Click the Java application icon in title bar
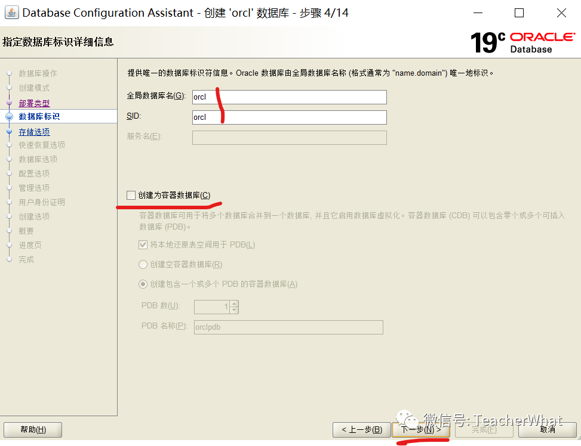Viewport: 581px width, 446px height. point(11,12)
